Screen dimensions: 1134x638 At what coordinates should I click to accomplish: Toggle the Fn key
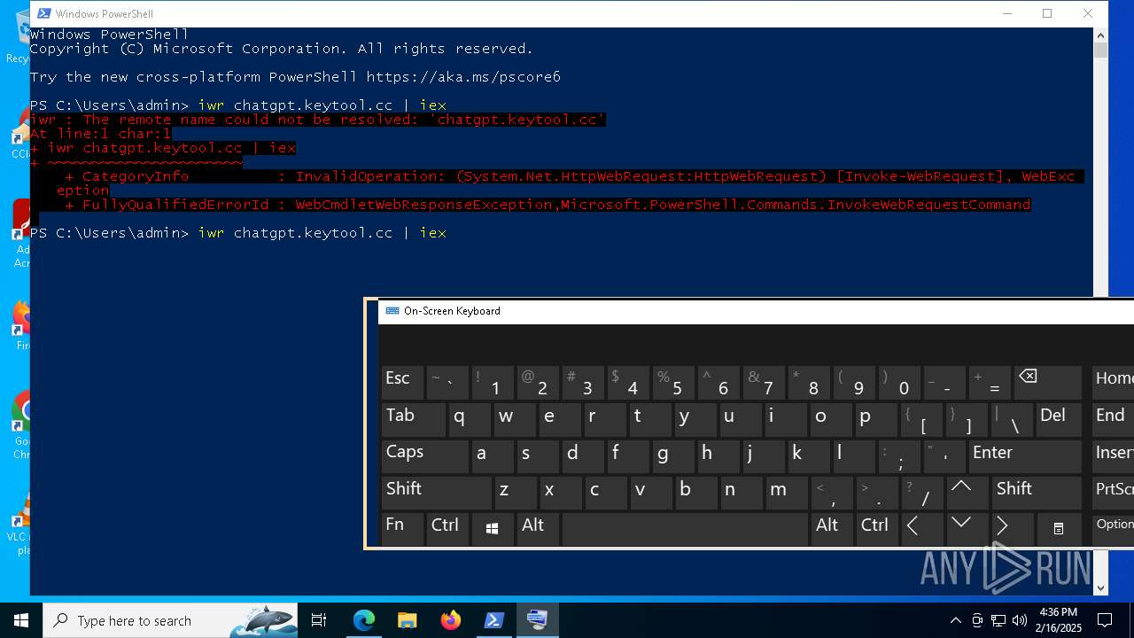coord(401,528)
